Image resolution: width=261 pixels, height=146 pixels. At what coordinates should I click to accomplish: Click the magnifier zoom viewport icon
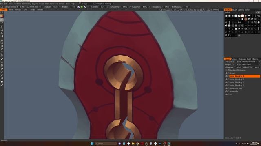tap(184, 10)
